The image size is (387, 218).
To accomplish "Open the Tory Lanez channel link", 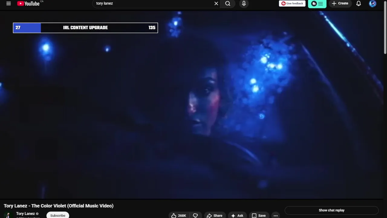I will click(x=25, y=214).
